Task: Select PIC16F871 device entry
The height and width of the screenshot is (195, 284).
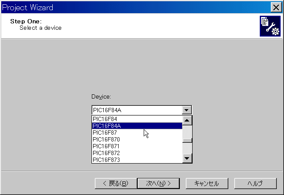Action: 137,146
